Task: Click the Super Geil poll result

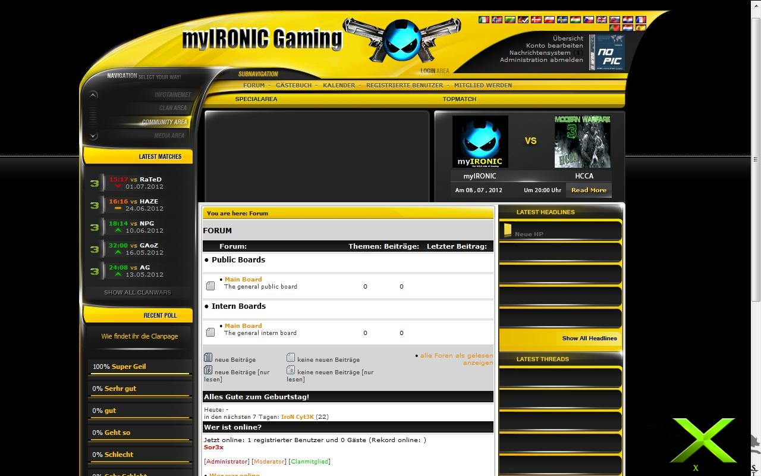Action: coord(128,367)
